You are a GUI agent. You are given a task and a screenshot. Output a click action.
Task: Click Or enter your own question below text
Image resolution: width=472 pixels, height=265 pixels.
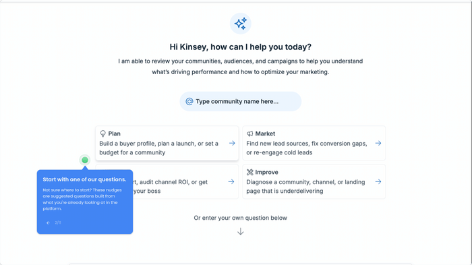pyautogui.click(x=241, y=218)
